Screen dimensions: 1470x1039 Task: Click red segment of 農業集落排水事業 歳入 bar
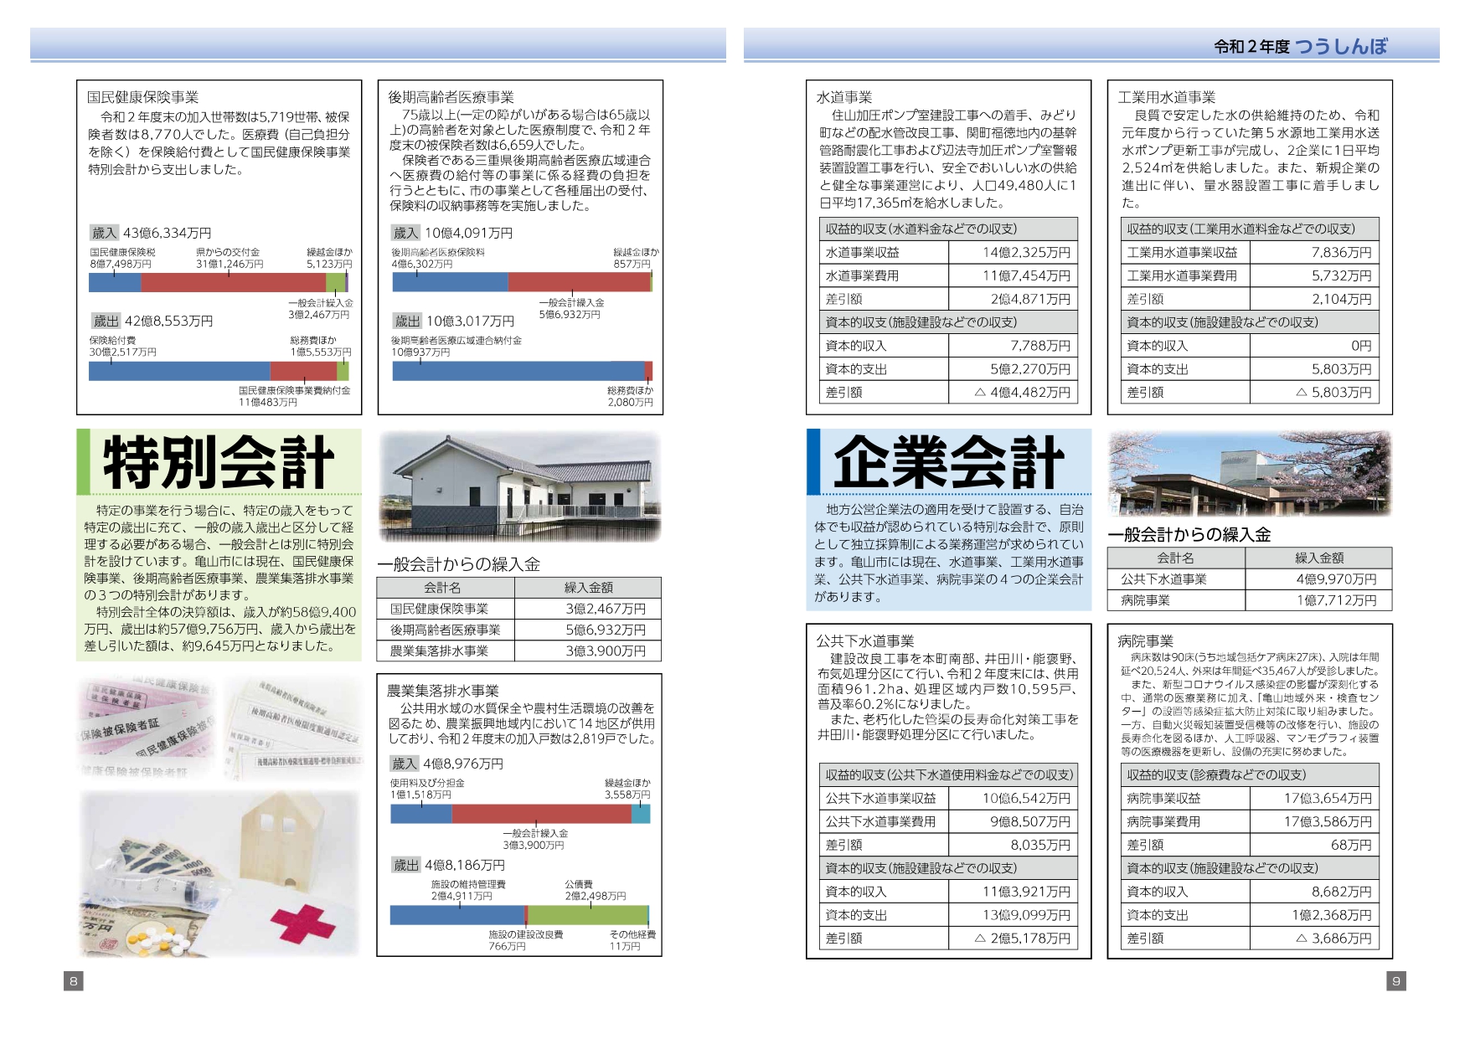(540, 814)
